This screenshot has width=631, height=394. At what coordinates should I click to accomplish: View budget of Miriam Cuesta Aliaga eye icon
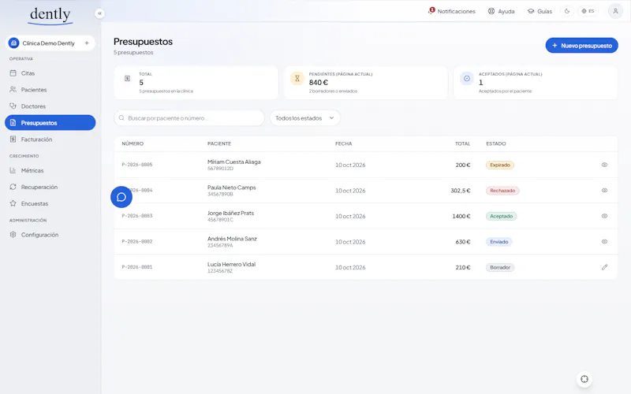tap(604, 165)
